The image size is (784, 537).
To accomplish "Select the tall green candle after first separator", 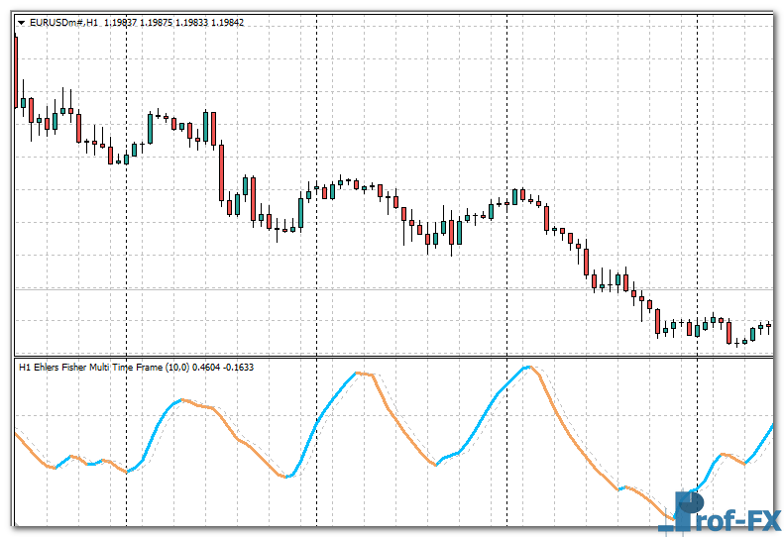I will (x=150, y=128).
